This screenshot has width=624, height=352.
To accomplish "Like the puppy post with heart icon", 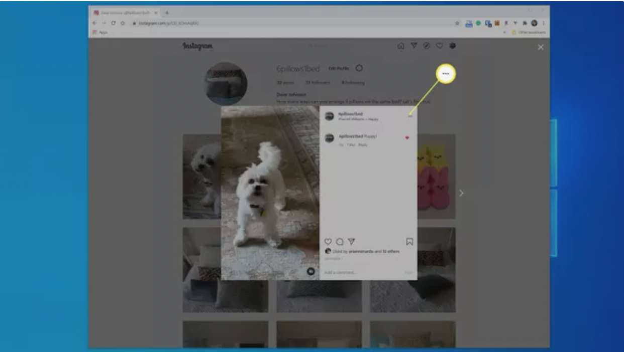I will (328, 242).
